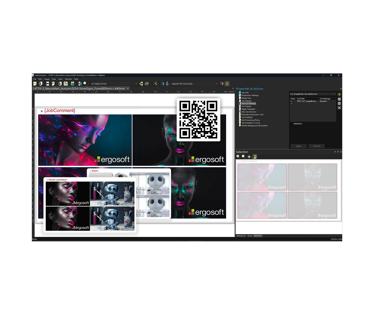Screen dimensions: 374x316
Task: Open the Edit menu
Action: pyautogui.click(x=40, y=79)
